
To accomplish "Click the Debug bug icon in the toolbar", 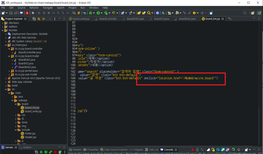I will [x=91, y=13].
